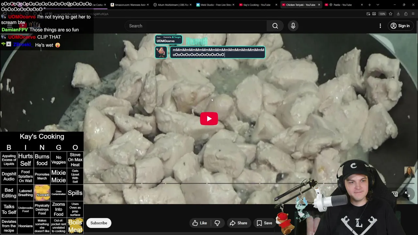Viewport: 418px width, 235px height.
Task: Click the 'Mixie Mixie' bingo square
Action: pos(58,176)
